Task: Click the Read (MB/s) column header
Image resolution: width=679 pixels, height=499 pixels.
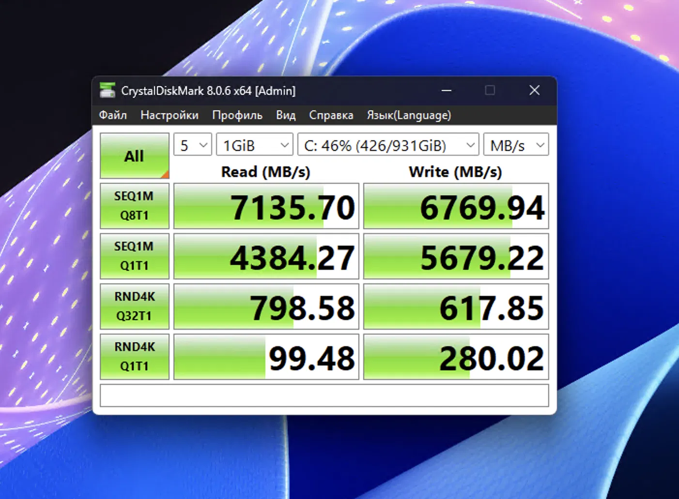Action: pyautogui.click(x=266, y=172)
